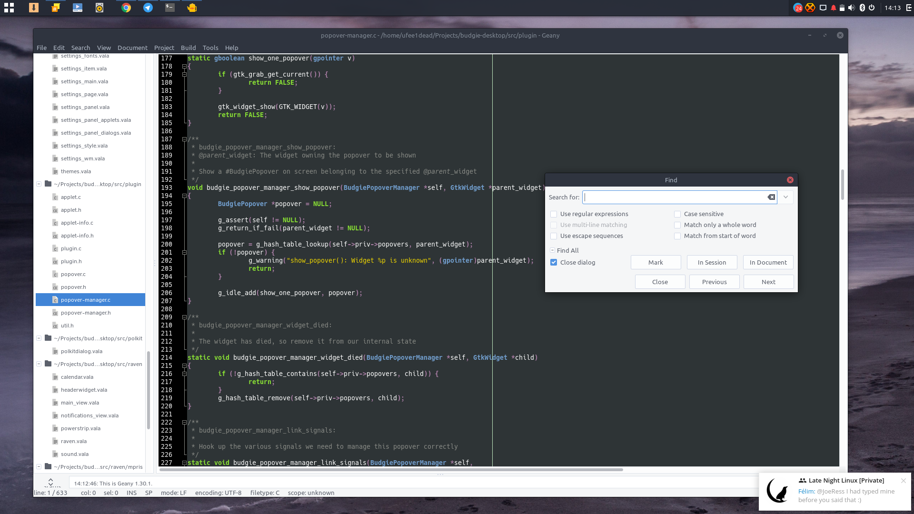Fold the comment block at line 209
Screen dimensions: 914x514
point(184,317)
